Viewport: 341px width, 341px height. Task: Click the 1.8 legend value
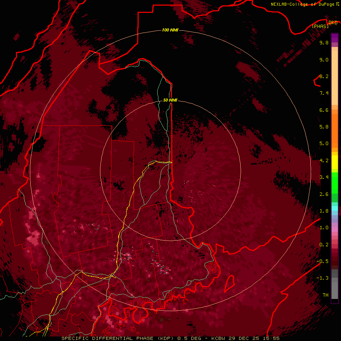tap(324, 211)
